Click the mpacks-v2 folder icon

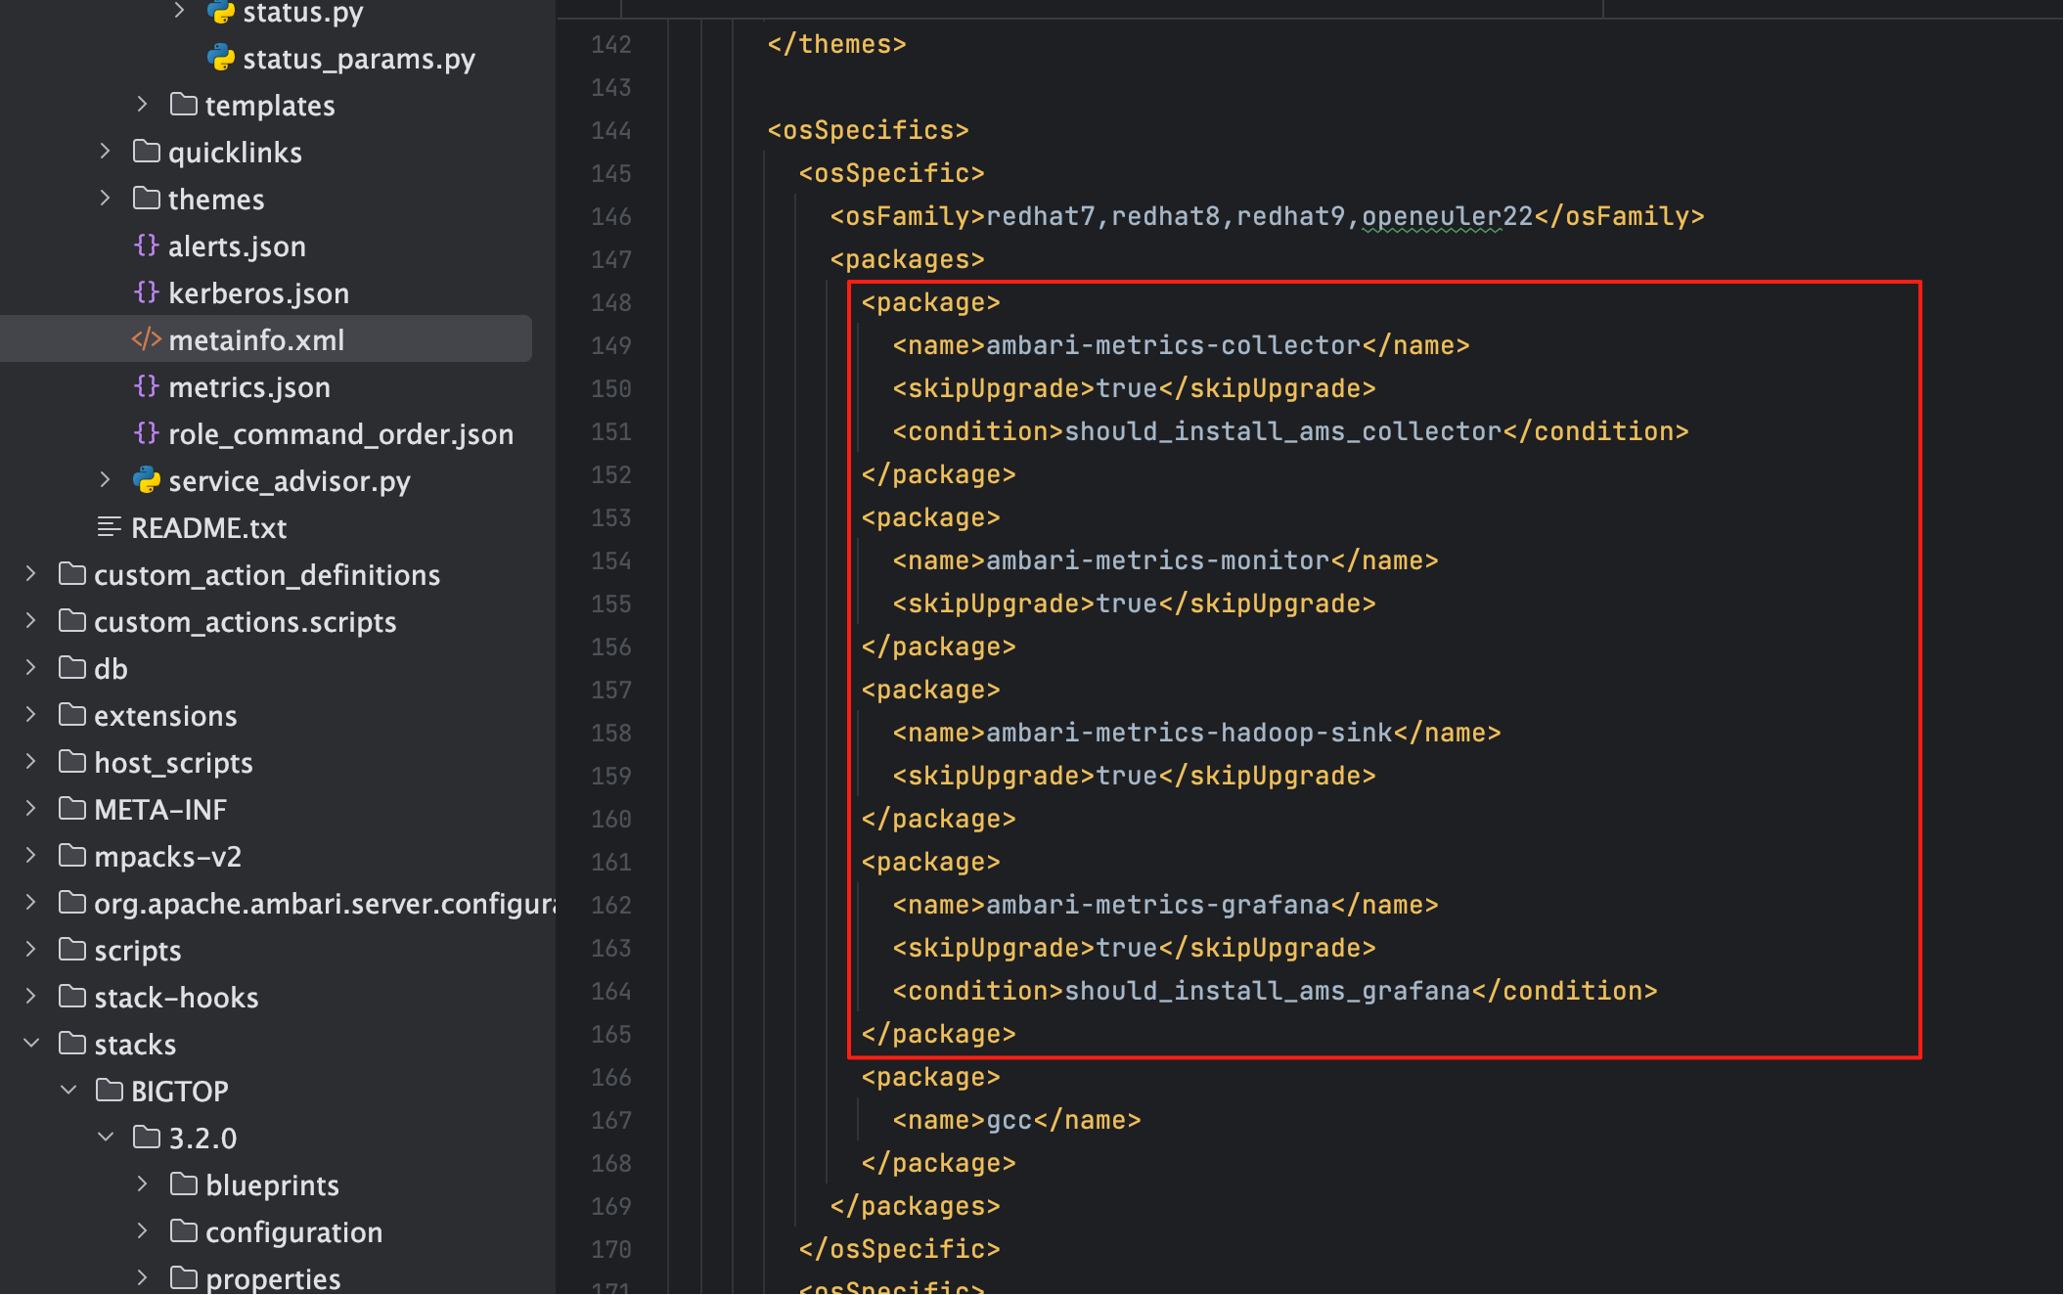(x=72, y=856)
